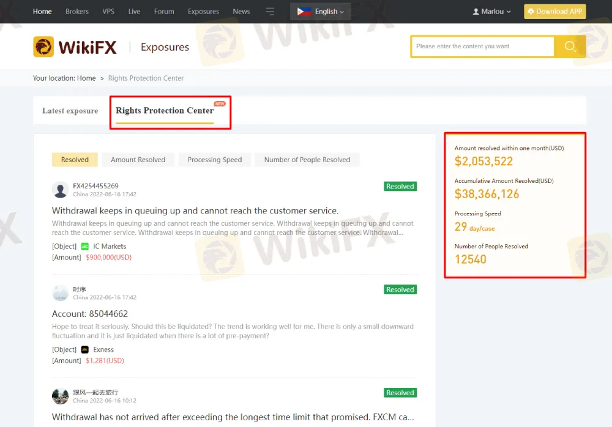Click the Download APP button
Viewport: 612px width, 427px height.
pos(554,12)
